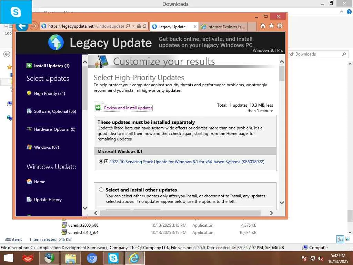Viewport: 353px width, 265px height.
Task: Click the Legacy Update globe logo
Action: 56,42
